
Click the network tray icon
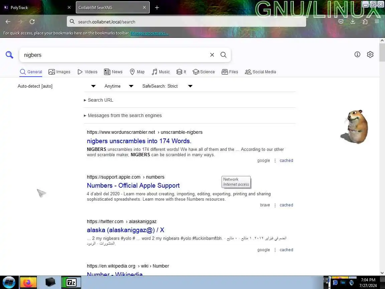point(343,283)
